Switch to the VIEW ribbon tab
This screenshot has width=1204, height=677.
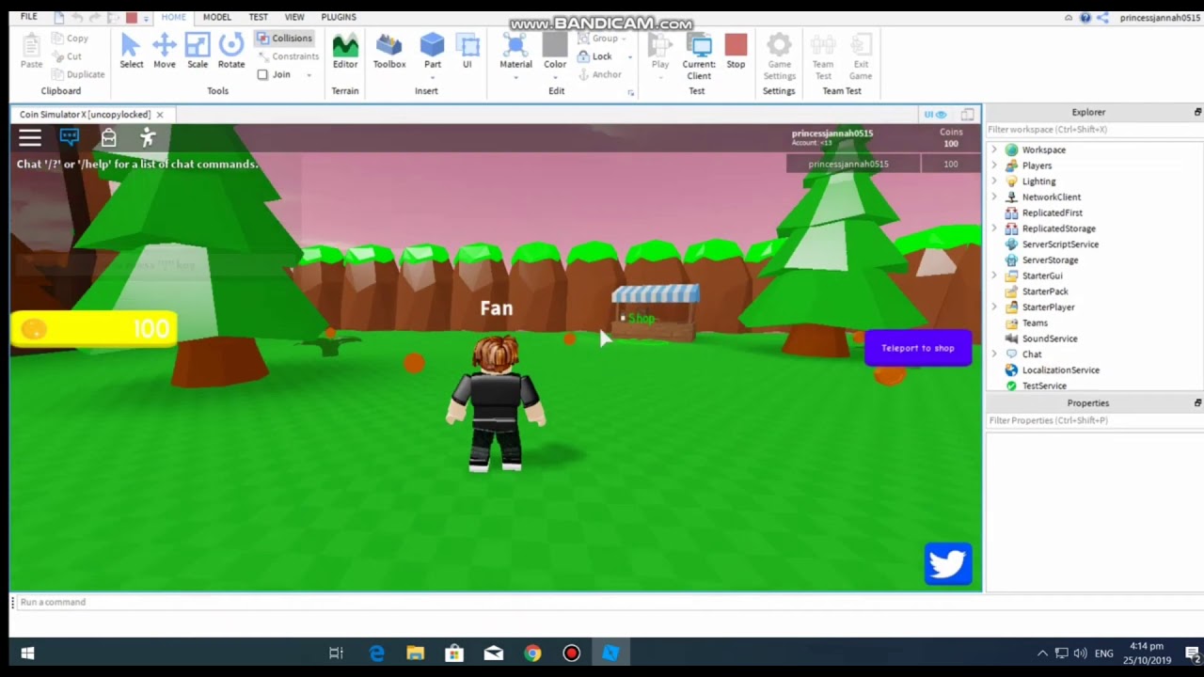tap(294, 17)
